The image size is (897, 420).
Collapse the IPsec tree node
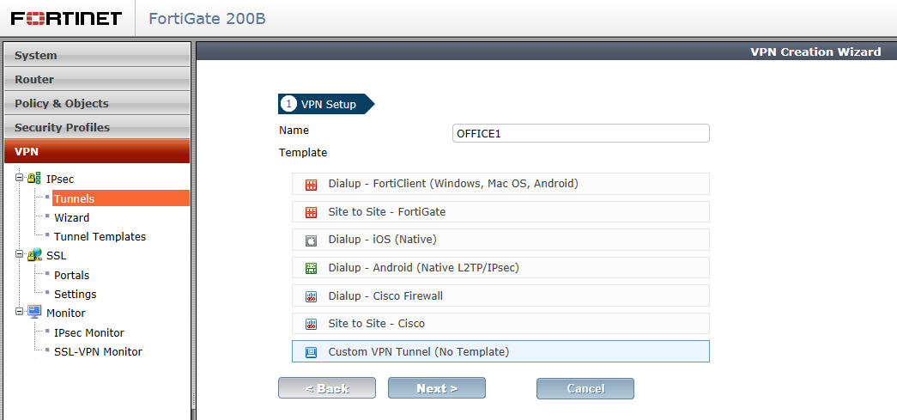(20, 178)
